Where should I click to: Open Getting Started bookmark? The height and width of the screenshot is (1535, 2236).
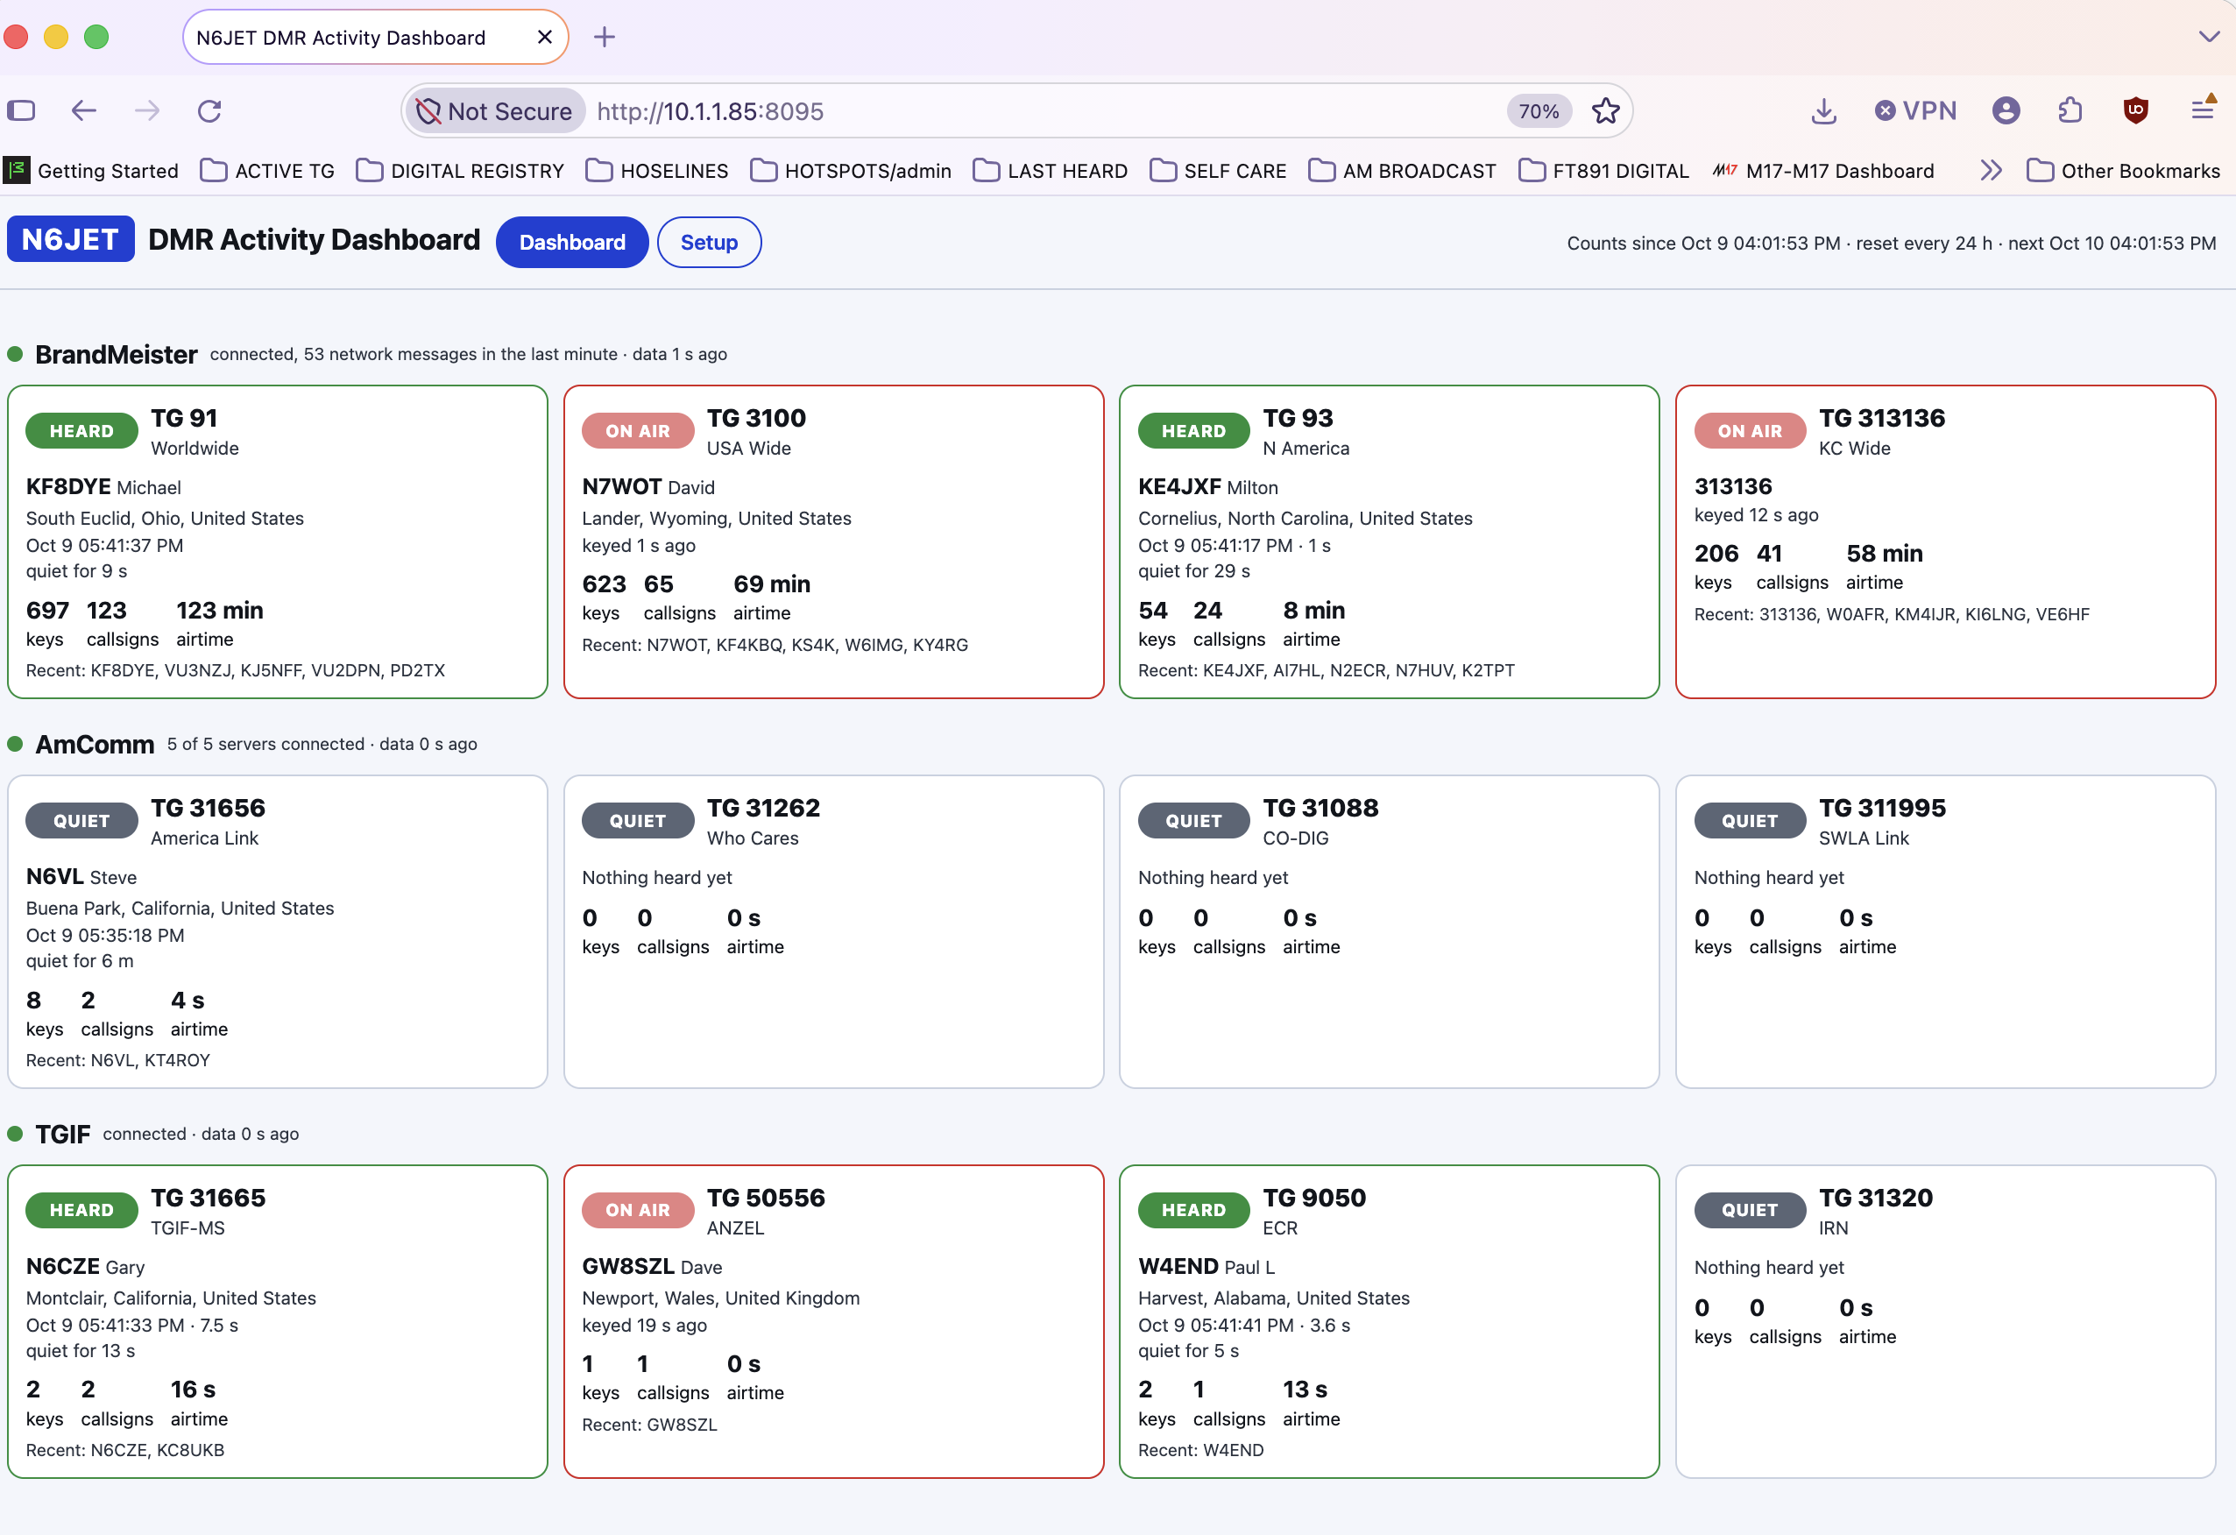point(91,172)
